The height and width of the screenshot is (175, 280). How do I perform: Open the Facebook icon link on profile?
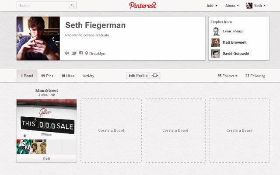pos(80,53)
